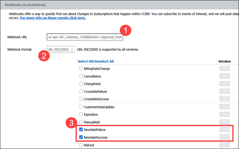The height and width of the screenshot is (149, 239).
Task: Open Chargeback version dropdown
Action: click(x=224, y=84)
